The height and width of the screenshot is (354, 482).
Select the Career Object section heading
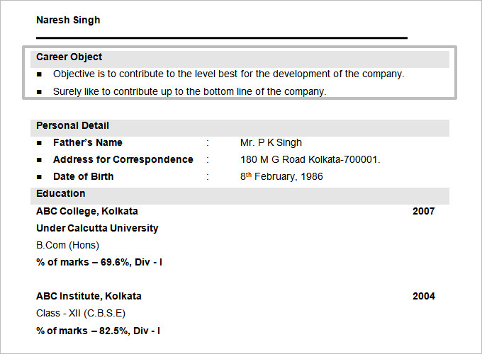69,57
